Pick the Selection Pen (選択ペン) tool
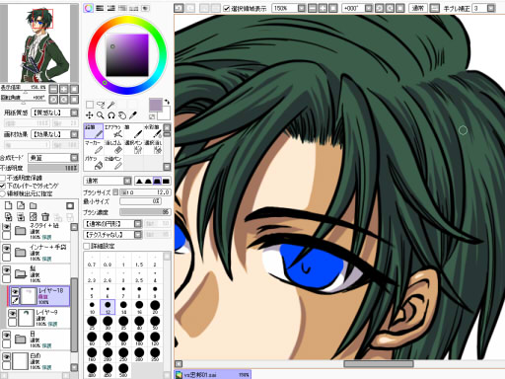The height and width of the screenshot is (379, 505). 133,147
